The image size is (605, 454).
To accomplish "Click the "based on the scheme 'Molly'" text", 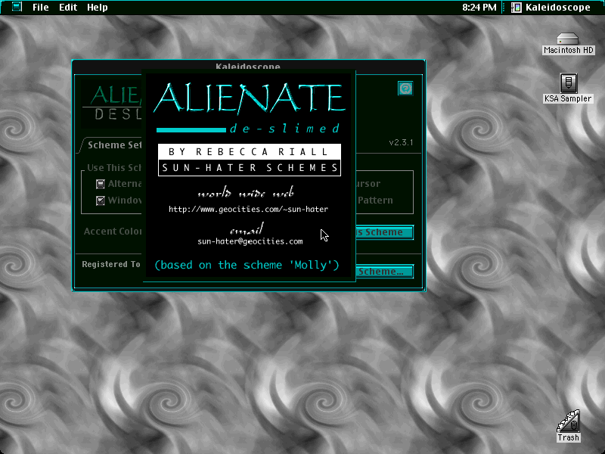I will pos(247,266).
